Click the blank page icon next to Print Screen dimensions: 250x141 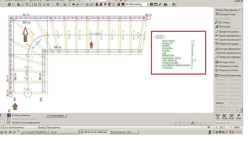click(13, 4)
